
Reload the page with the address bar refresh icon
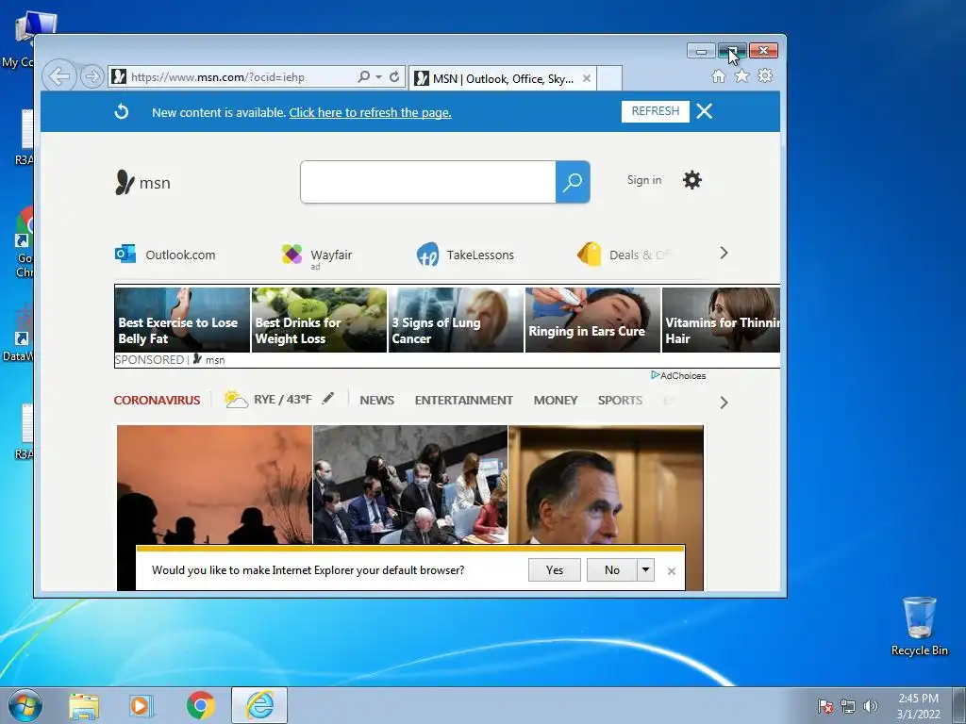tap(394, 76)
